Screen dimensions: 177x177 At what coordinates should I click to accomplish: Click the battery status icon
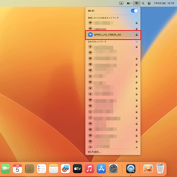[x=129, y=4]
